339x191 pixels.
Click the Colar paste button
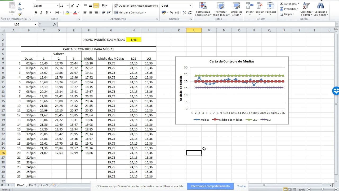click(12, 8)
